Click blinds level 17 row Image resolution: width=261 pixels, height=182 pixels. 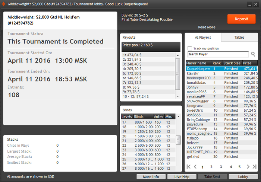pyautogui.click(x=148, y=122)
